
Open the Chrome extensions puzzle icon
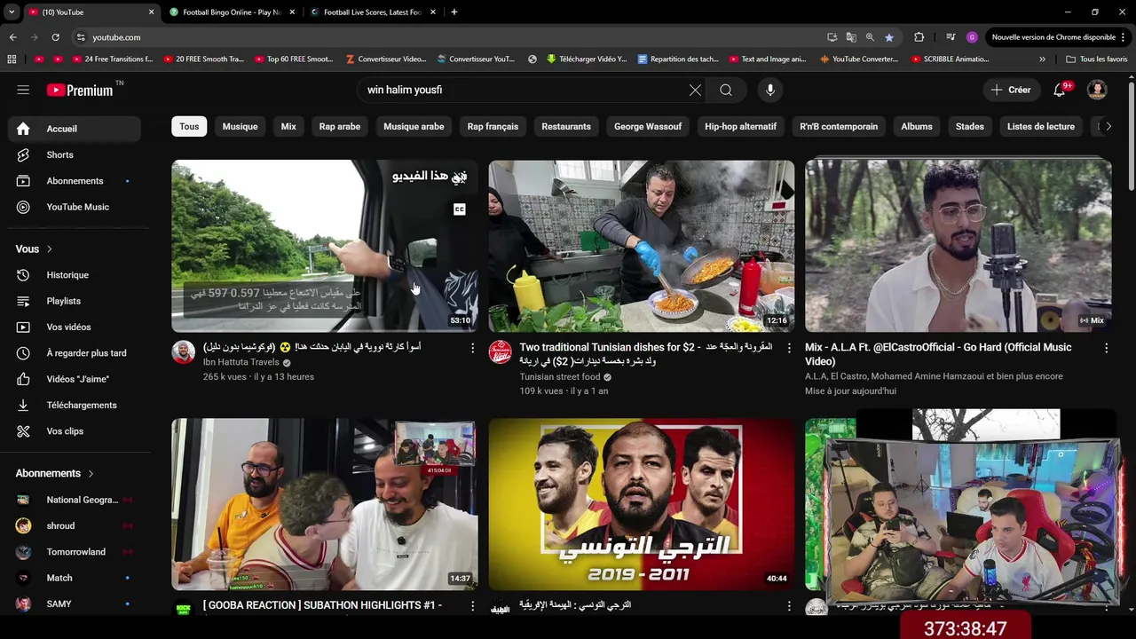pyautogui.click(x=919, y=37)
